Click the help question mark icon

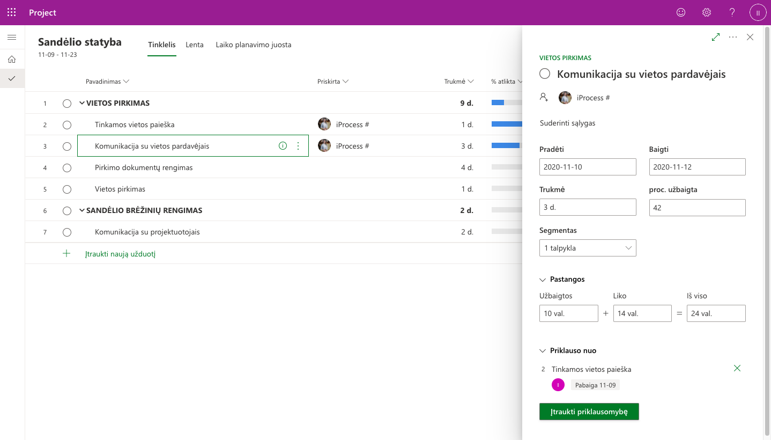click(732, 12)
